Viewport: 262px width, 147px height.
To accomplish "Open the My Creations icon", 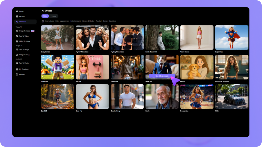I will click(x=17, y=69).
